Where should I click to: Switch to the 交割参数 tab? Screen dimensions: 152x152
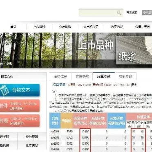tap(125, 76)
